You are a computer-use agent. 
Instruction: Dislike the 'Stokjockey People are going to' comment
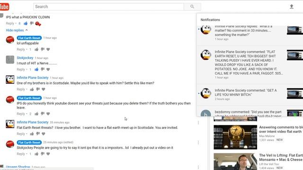click(x=43, y=154)
